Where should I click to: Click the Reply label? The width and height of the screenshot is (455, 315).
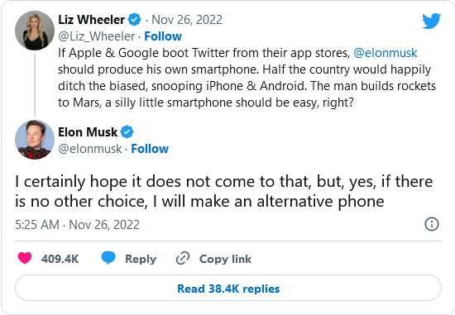(x=141, y=259)
